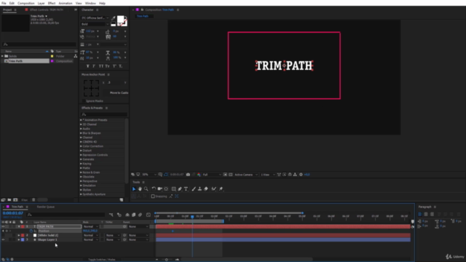Viewport: 466px width, 262px height.
Task: Take a snapshot with camera icon
Action: pyautogui.click(x=188, y=175)
